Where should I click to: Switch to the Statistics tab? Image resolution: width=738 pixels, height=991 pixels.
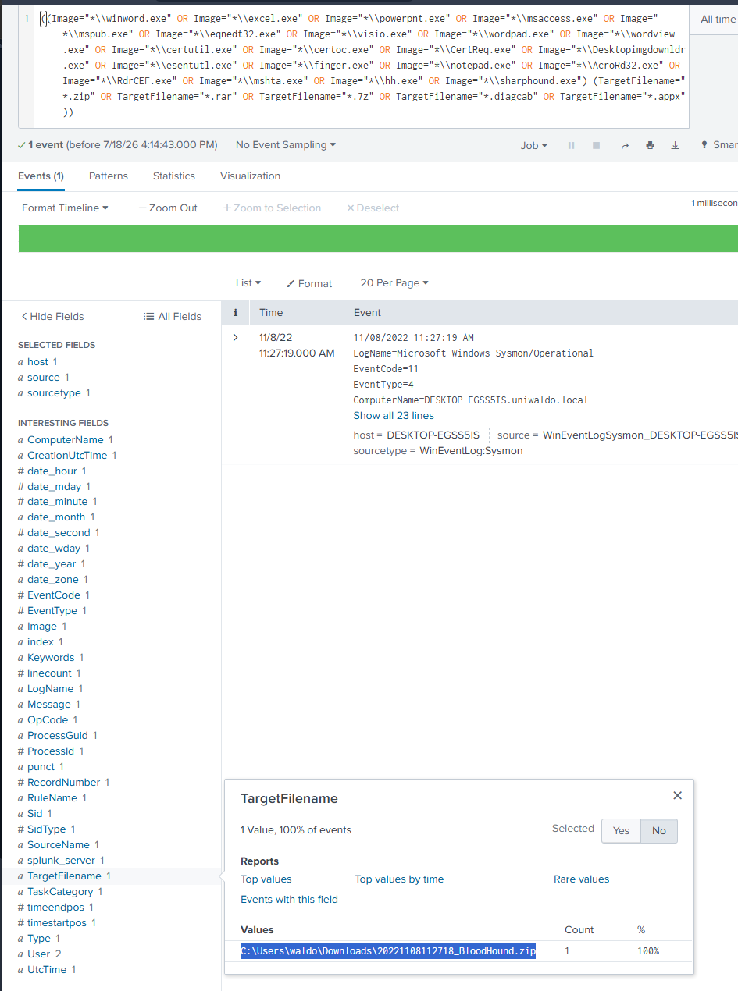[x=174, y=176]
